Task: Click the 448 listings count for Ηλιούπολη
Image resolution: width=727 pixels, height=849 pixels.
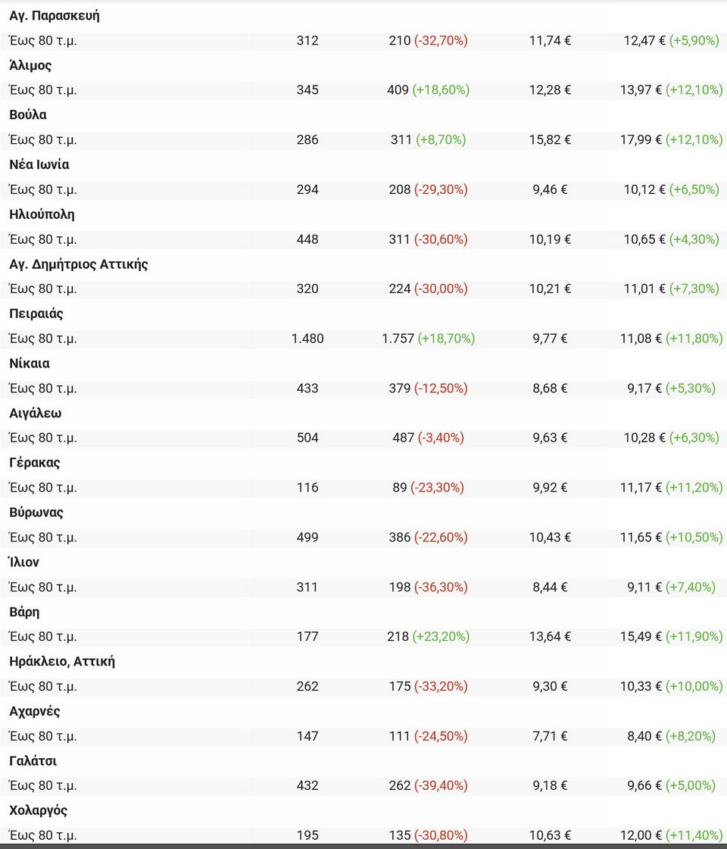Action: pos(307,239)
